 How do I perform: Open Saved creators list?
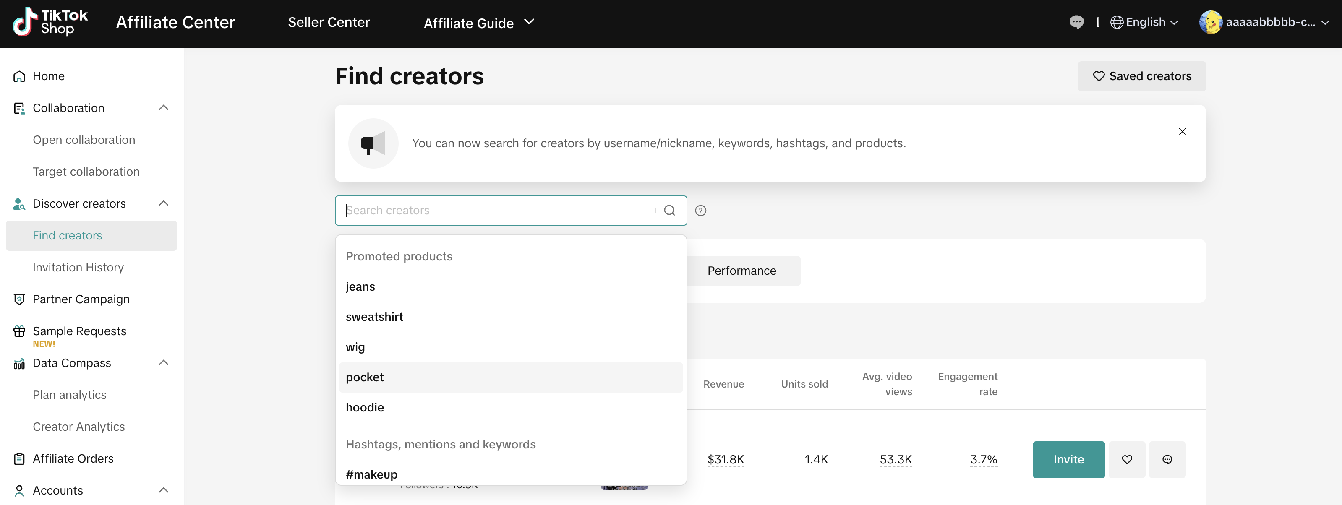coord(1141,76)
